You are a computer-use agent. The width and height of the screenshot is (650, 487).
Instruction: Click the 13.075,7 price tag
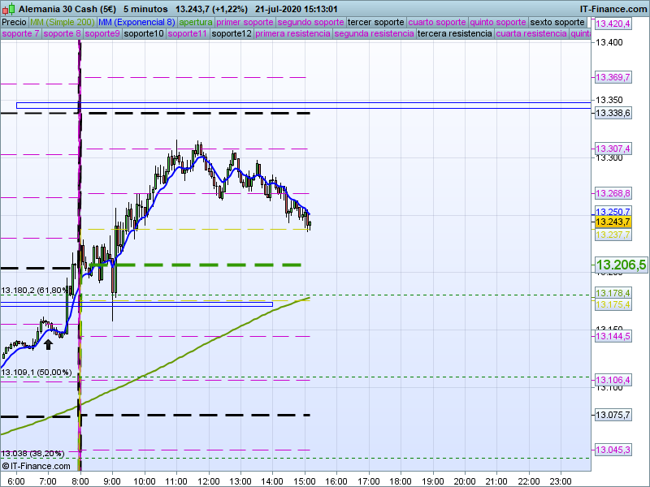tap(613, 415)
